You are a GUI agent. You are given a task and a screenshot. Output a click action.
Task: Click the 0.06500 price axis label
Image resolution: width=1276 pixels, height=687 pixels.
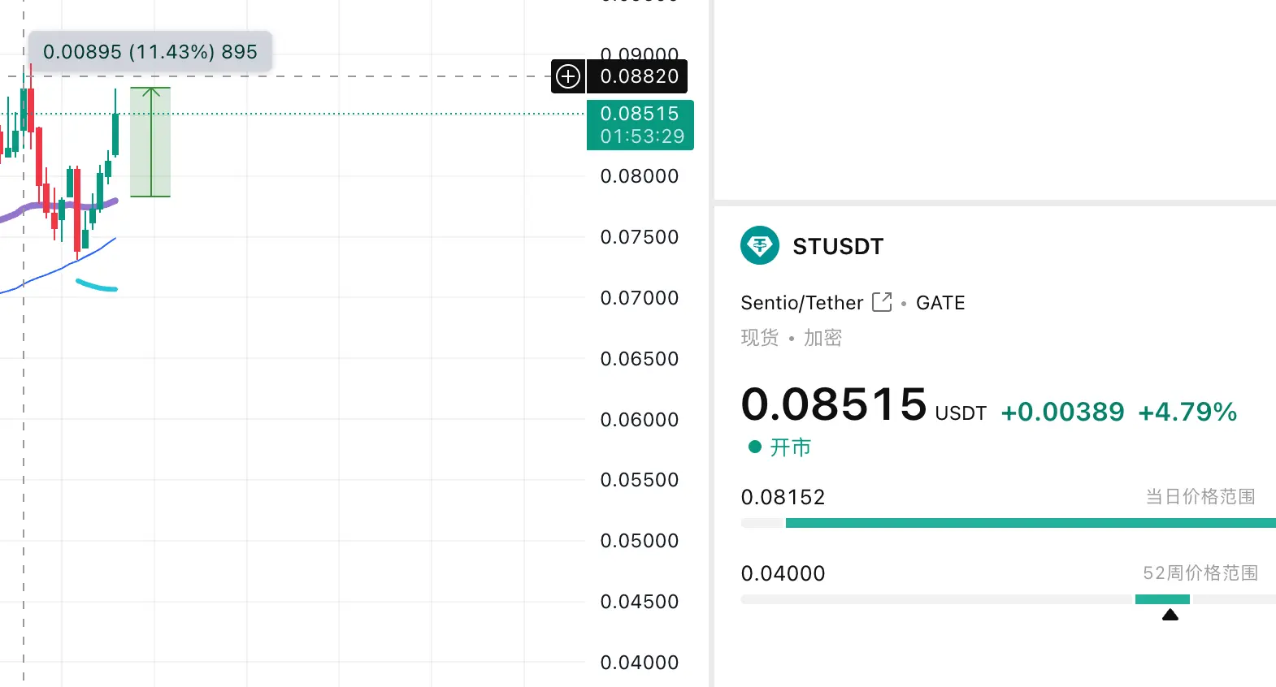(640, 359)
